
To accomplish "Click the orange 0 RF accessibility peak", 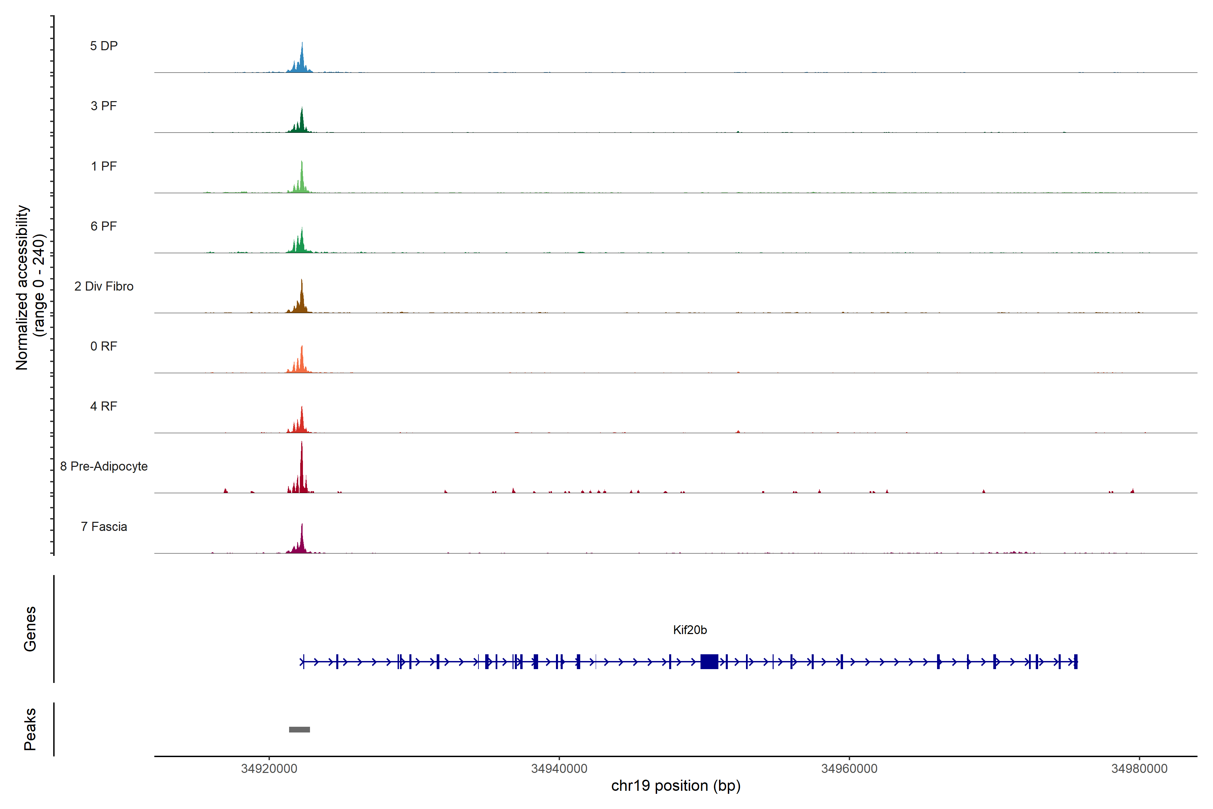I will tap(302, 361).
